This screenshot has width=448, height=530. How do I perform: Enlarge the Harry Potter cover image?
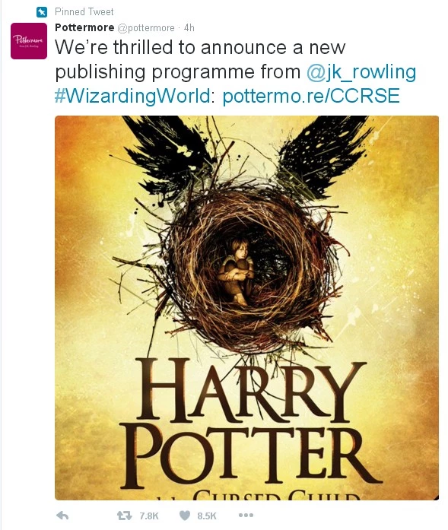pos(247,308)
